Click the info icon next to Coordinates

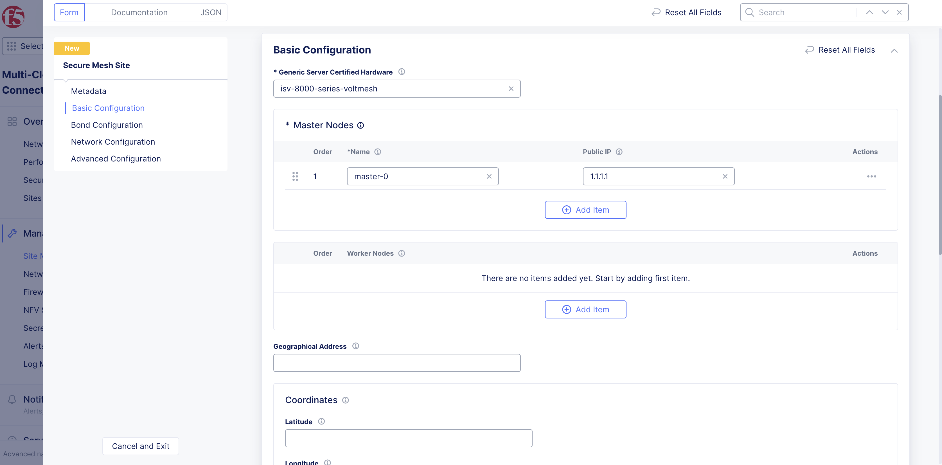[x=345, y=400]
